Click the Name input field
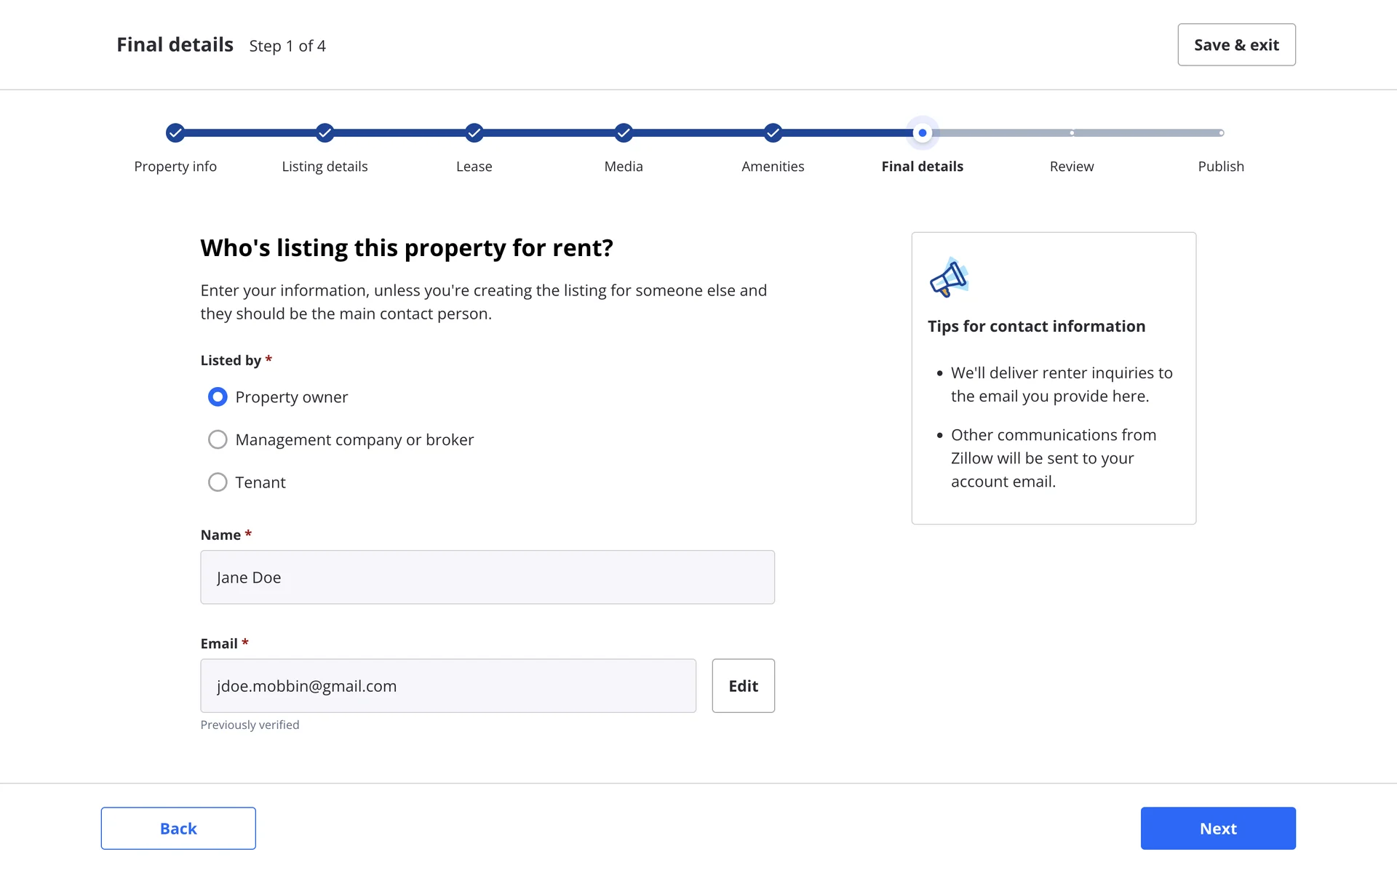The width and height of the screenshot is (1397, 873). tap(487, 577)
